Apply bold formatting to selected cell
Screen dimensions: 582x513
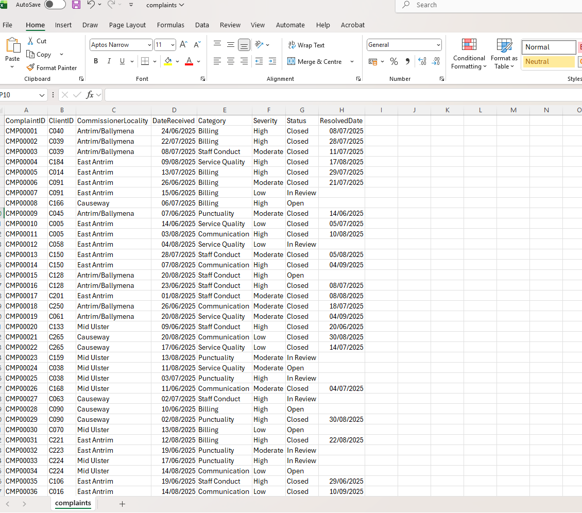[x=95, y=61]
